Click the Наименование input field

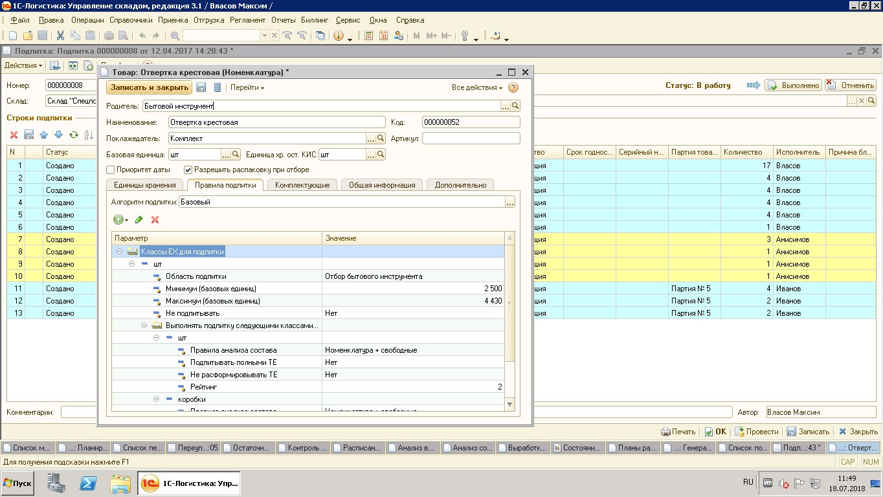click(x=277, y=122)
